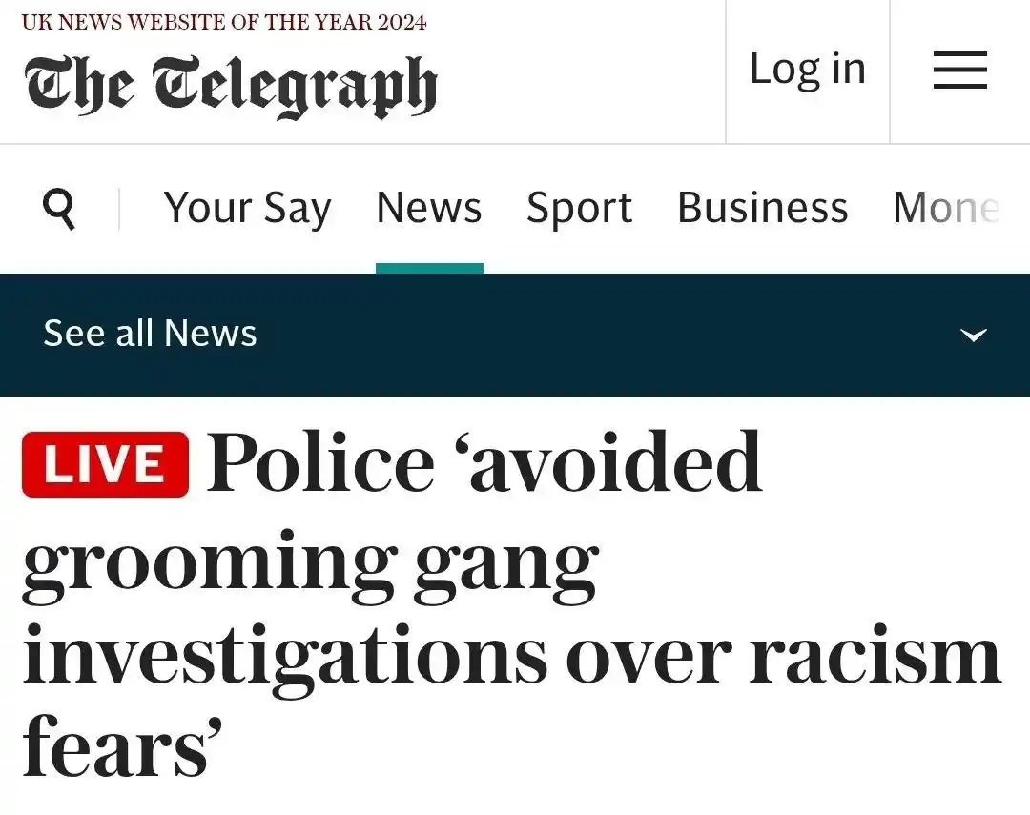The height and width of the screenshot is (815, 1030).
Task: Expand the See all News chevron arrow
Action: click(974, 335)
